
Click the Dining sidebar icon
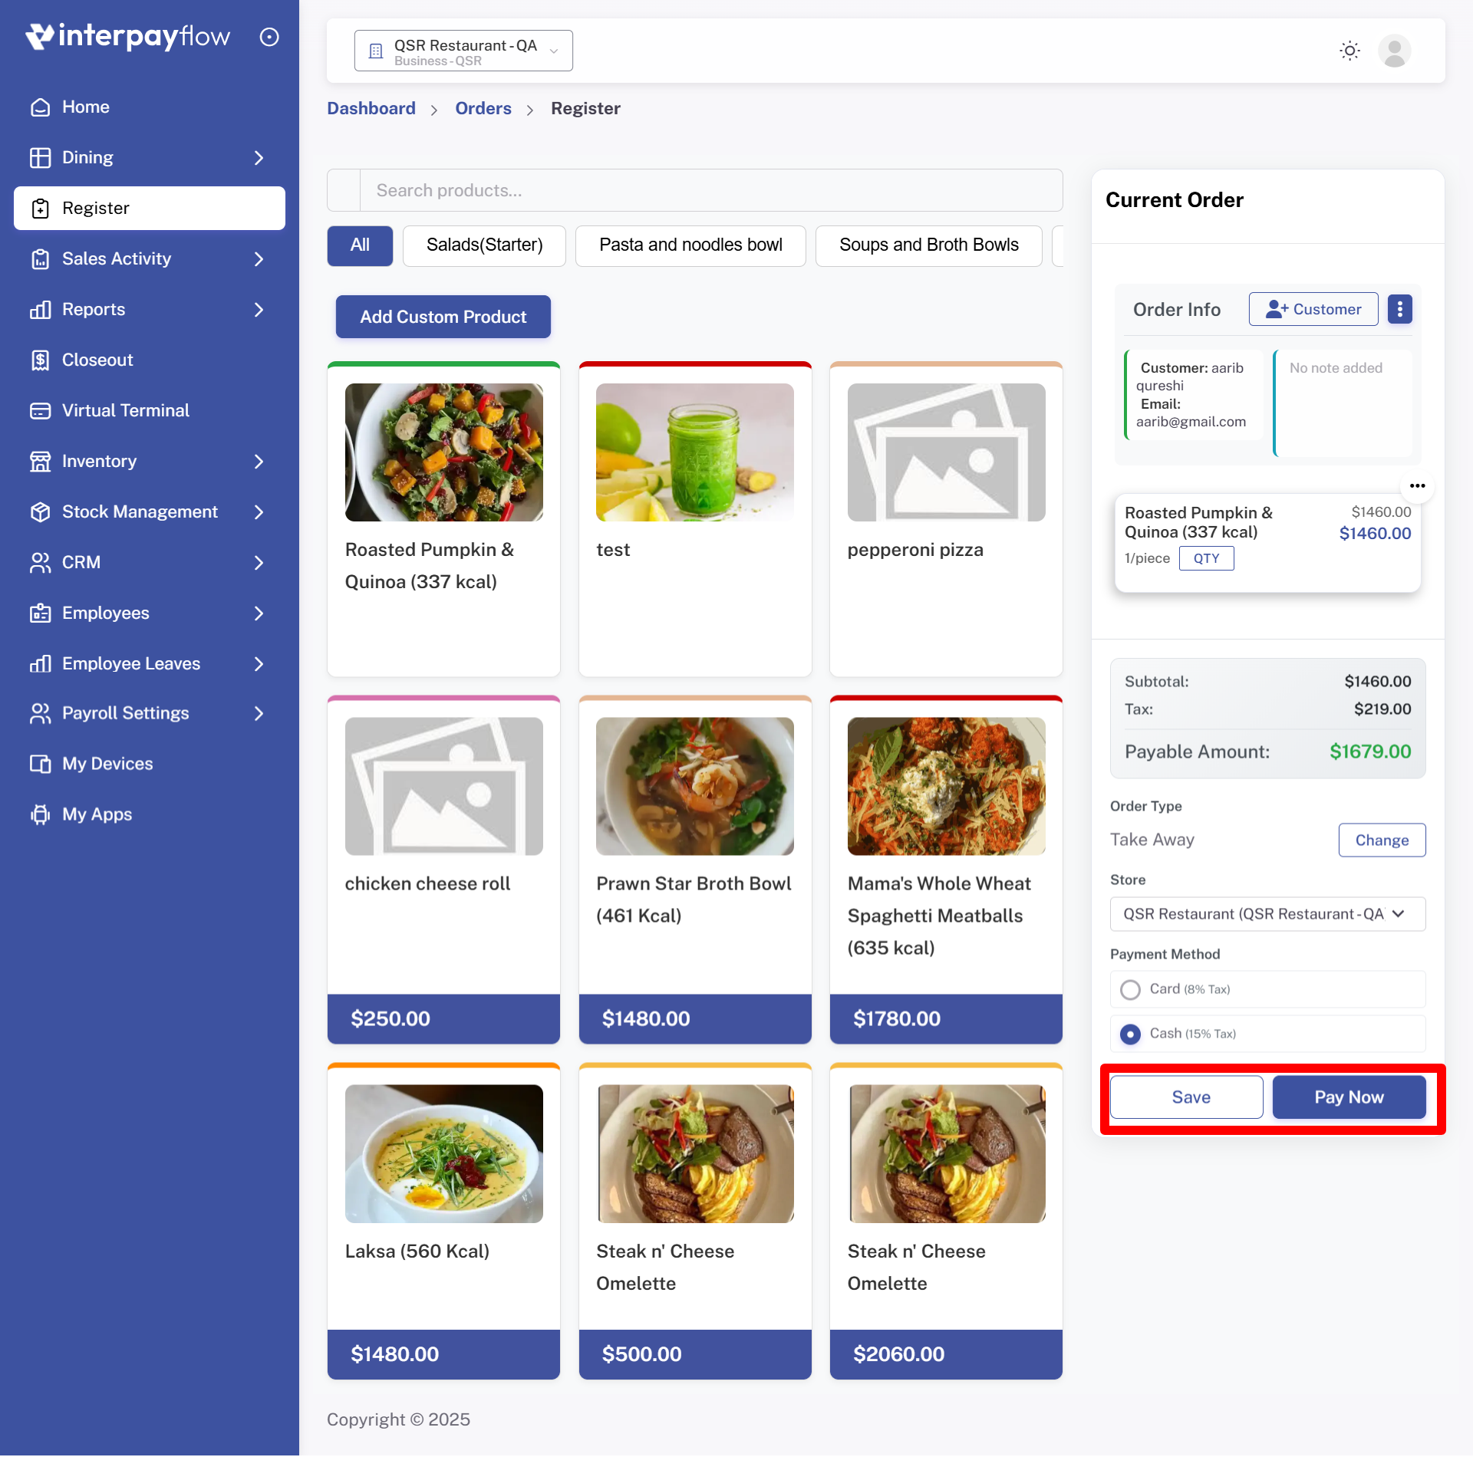[x=40, y=158]
